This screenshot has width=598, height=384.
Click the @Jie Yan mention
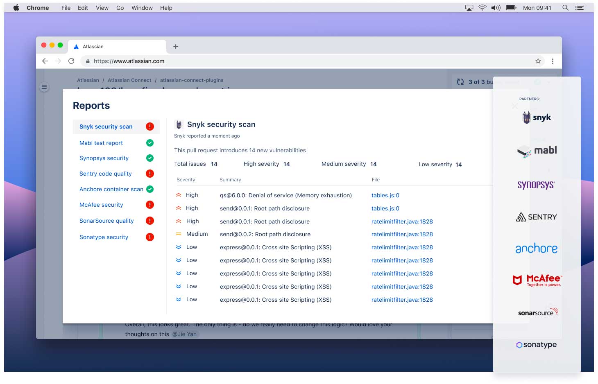[x=184, y=334]
